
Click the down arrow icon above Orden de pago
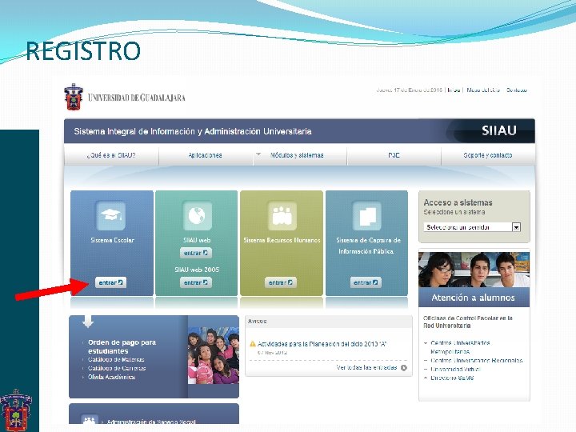pos(88,321)
